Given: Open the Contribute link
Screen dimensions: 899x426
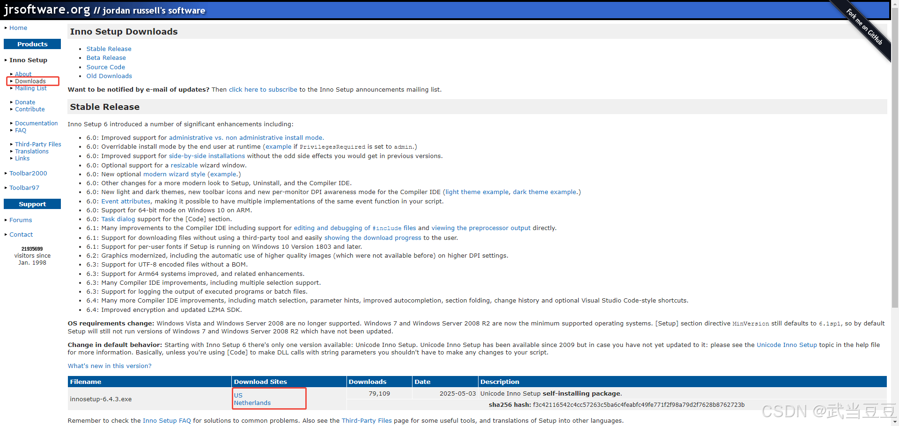Looking at the screenshot, I should pos(30,109).
